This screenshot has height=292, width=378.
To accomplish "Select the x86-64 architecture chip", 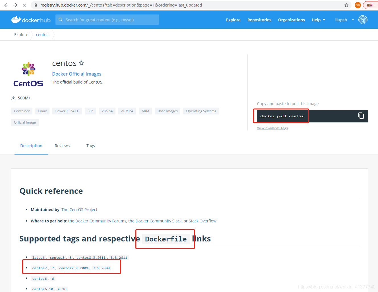I will pos(107,111).
